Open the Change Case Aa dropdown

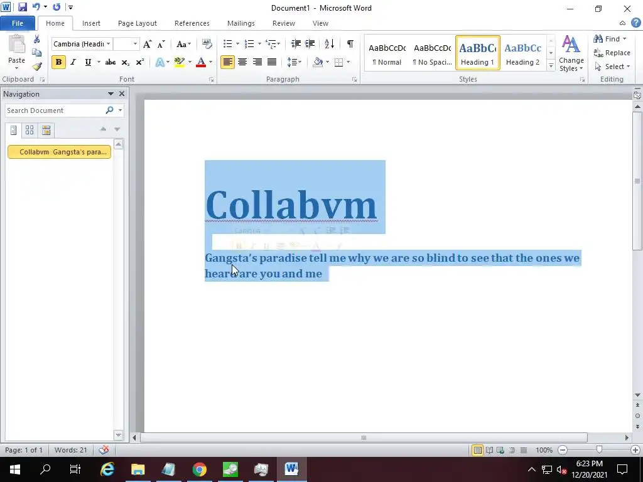tap(183, 44)
